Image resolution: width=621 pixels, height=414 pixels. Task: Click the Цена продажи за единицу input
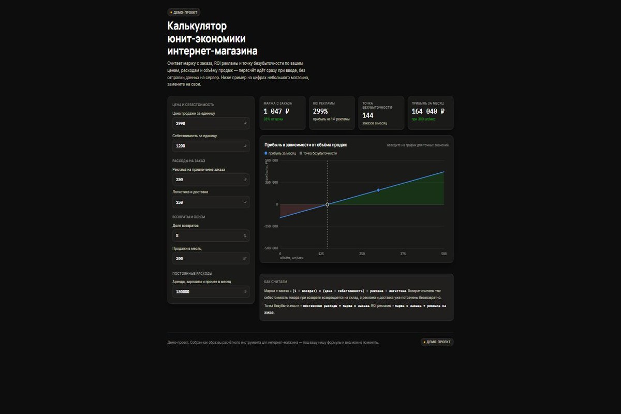click(x=211, y=124)
